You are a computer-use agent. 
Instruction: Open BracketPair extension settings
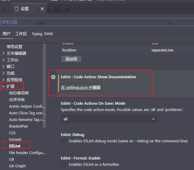[19, 126]
